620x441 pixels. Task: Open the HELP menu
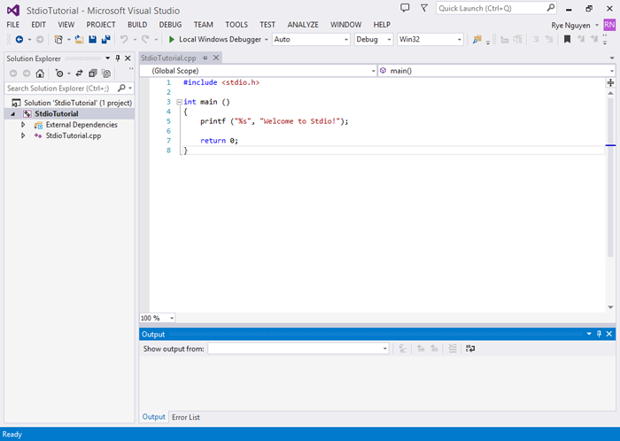click(x=382, y=25)
